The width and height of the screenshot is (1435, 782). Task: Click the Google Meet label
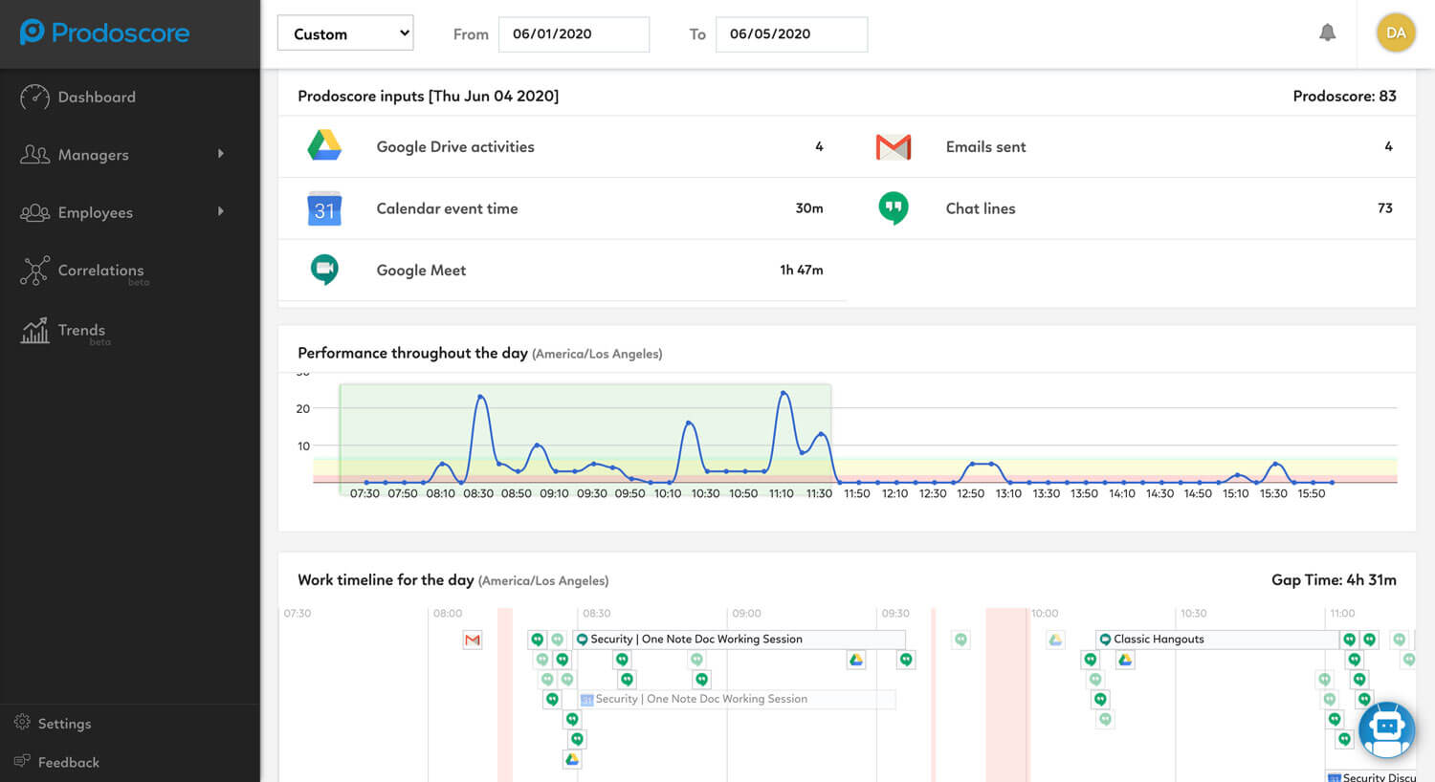(x=421, y=271)
